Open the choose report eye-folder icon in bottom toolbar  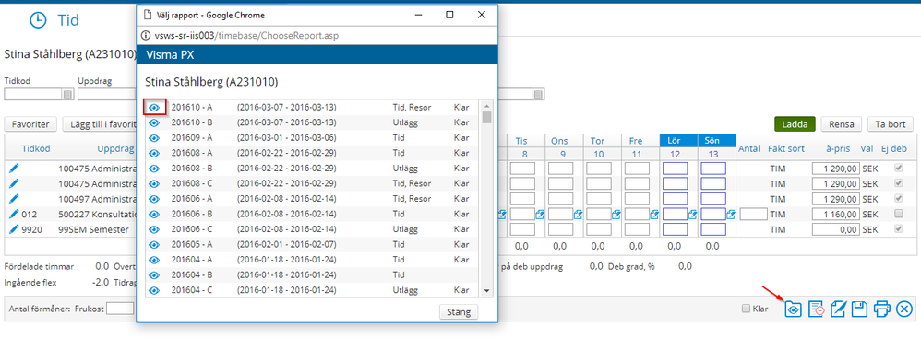[x=794, y=309]
